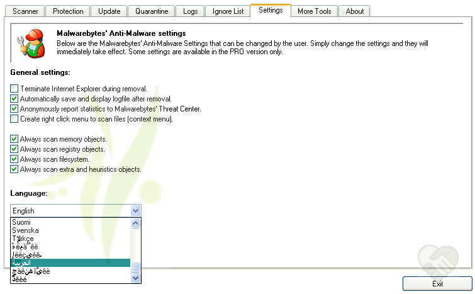
Task: Click the language list scrollbar thumb
Action: tap(135, 267)
